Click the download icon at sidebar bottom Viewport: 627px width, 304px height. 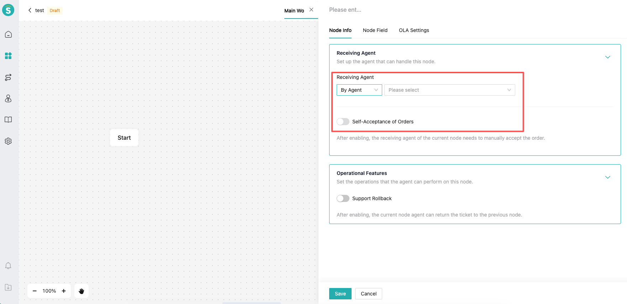[x=8, y=287]
